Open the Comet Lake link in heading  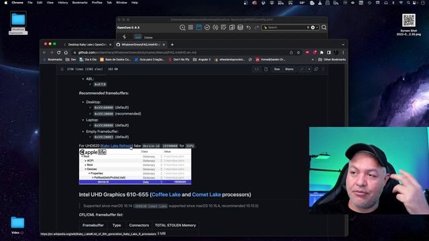pos(206,195)
